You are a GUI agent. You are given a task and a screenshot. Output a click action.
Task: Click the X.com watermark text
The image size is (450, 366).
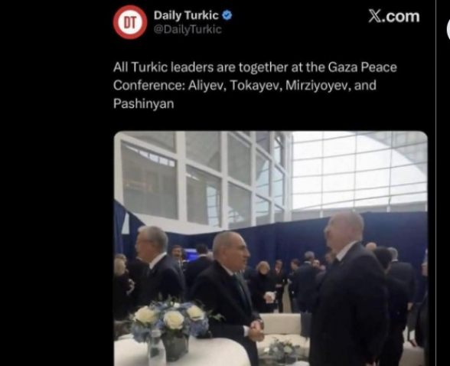[394, 16]
